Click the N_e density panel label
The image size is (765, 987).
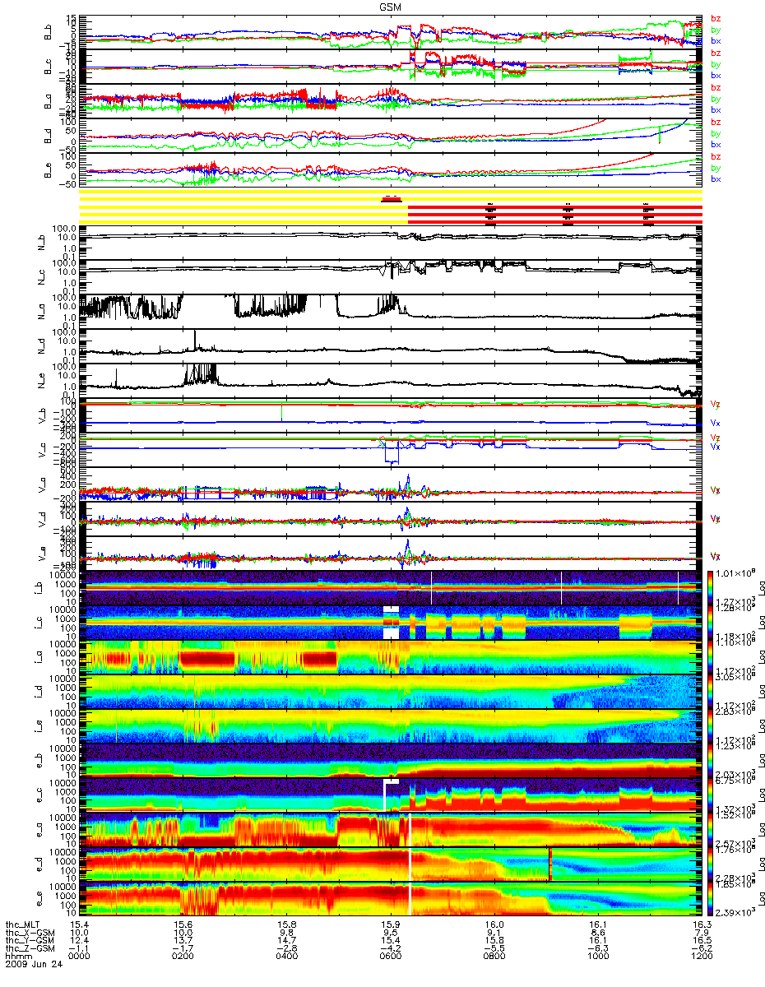coord(42,381)
